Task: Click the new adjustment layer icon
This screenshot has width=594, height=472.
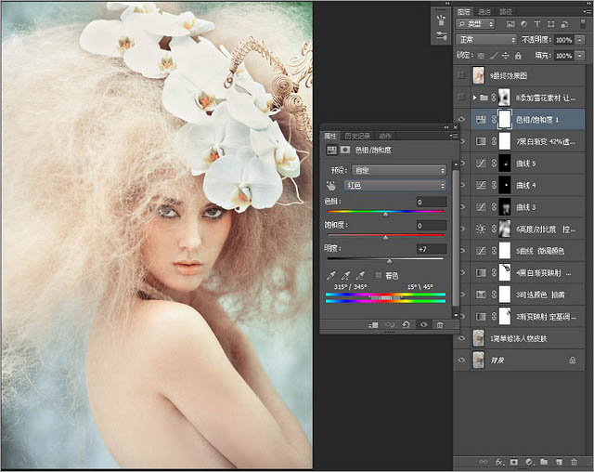Action: click(528, 461)
